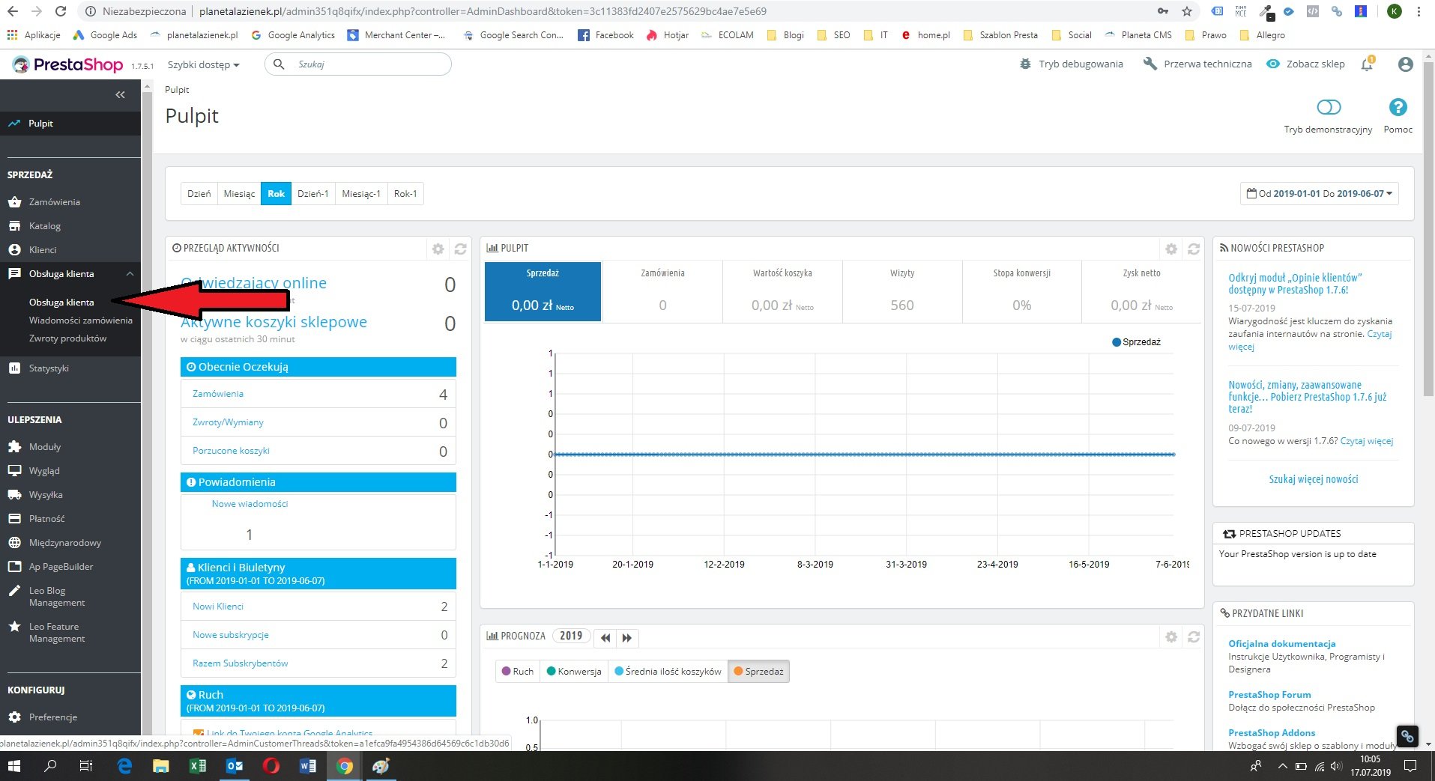Click the Szukaj search field
1435x781 pixels.
click(367, 64)
